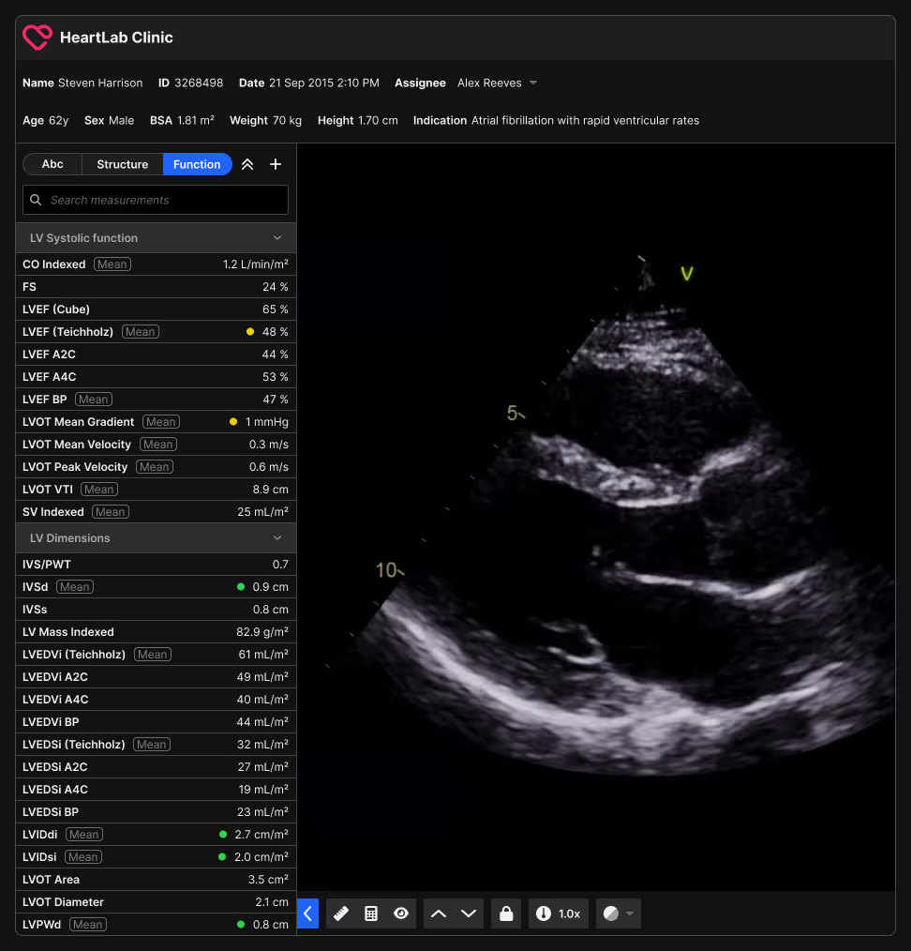
Task: Click the patient ID 3268498
Action: (x=198, y=83)
